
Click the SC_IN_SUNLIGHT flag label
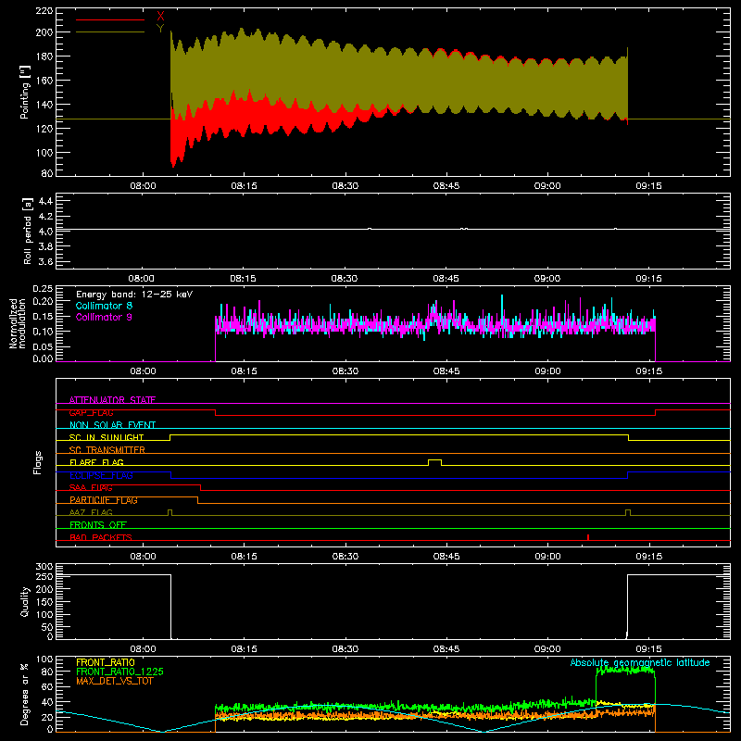pyautogui.click(x=107, y=437)
